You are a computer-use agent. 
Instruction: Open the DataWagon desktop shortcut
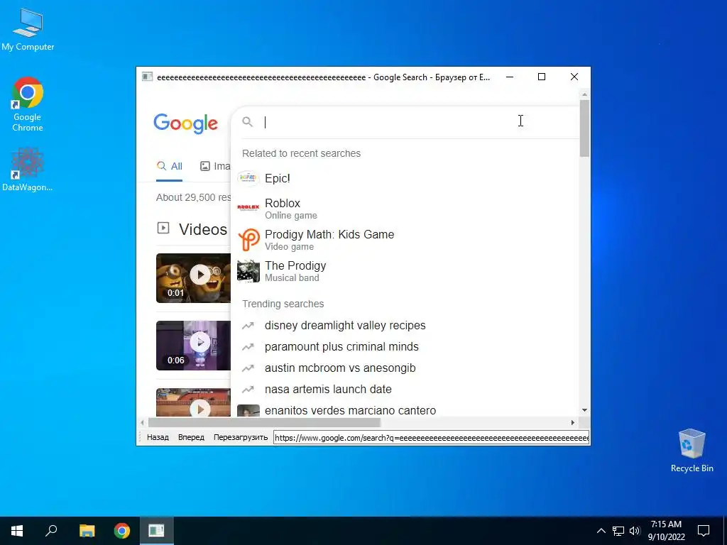(28, 169)
